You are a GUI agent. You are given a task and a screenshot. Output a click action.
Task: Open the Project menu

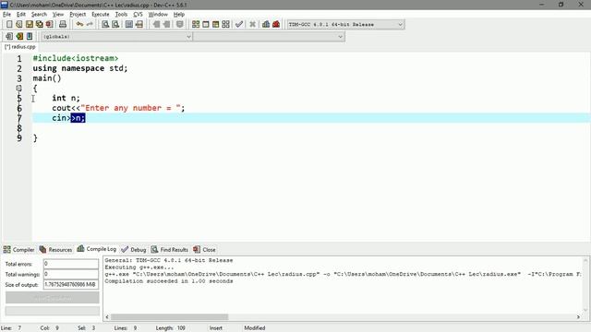click(x=78, y=15)
